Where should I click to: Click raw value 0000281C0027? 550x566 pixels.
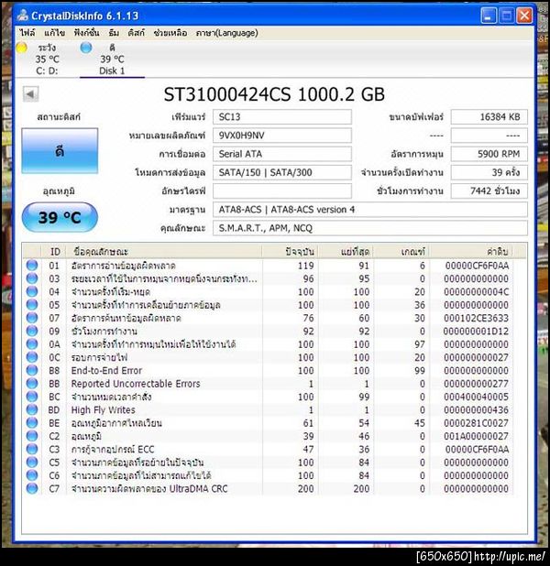[x=476, y=423]
